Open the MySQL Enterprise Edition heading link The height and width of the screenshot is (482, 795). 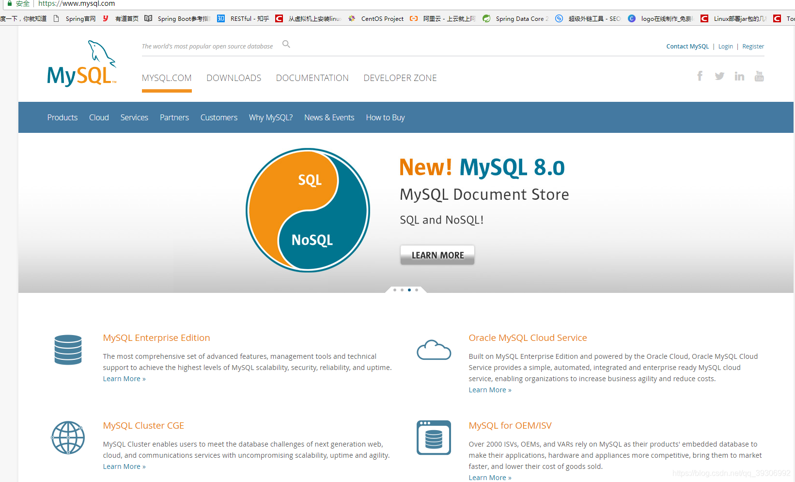(156, 338)
